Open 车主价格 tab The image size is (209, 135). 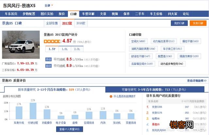(x=156, y=14)
